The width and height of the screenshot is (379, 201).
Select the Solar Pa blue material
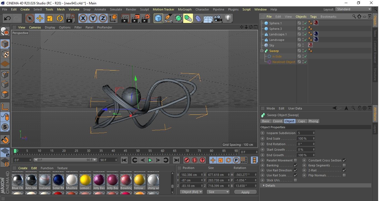58,182
